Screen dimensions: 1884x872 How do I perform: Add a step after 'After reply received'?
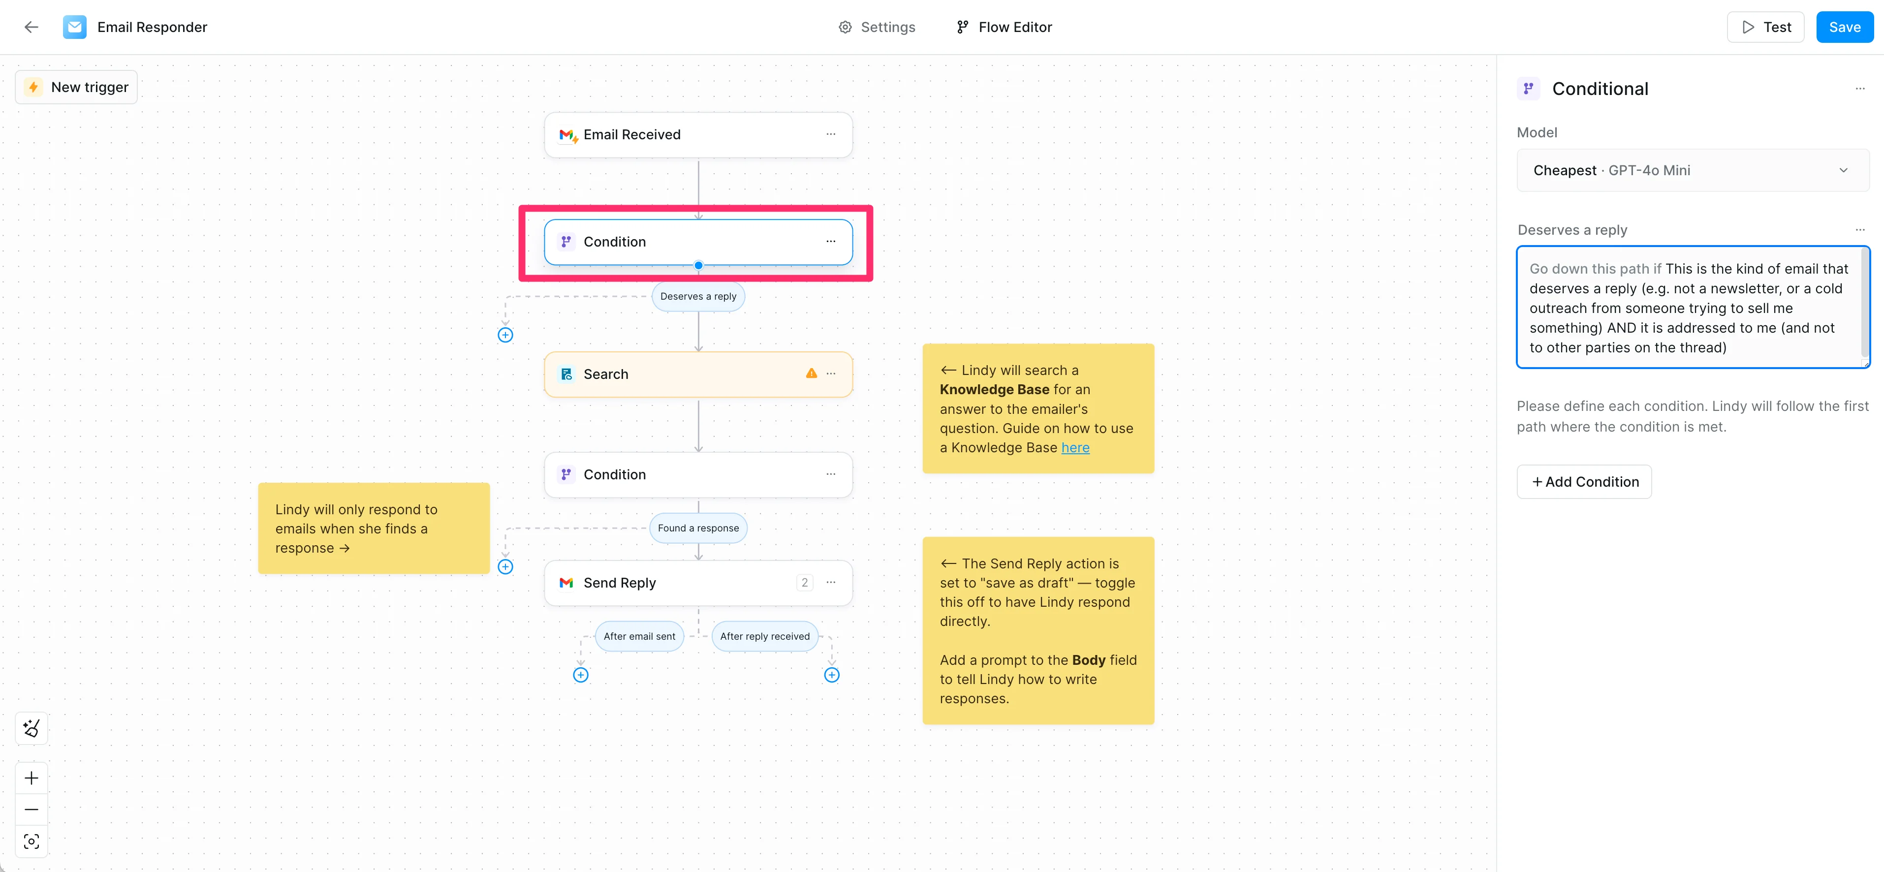tap(832, 675)
